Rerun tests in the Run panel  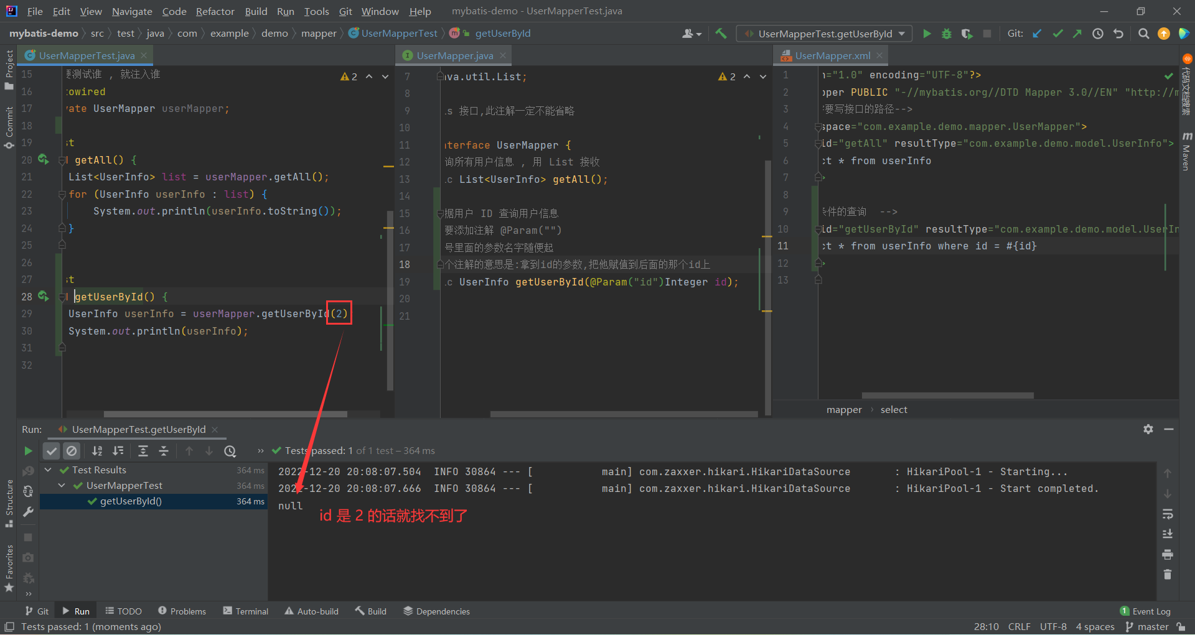point(28,451)
